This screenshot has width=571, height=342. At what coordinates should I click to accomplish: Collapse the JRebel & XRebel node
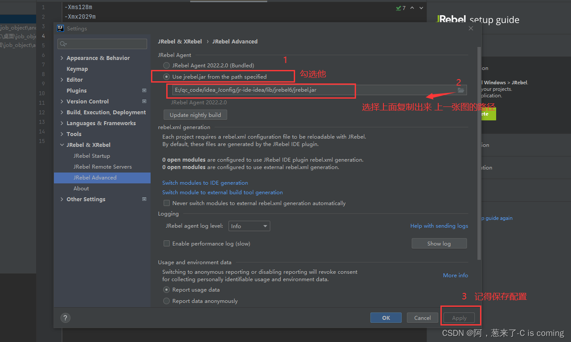tap(62, 145)
